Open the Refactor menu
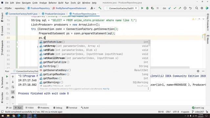 pos(52,3)
